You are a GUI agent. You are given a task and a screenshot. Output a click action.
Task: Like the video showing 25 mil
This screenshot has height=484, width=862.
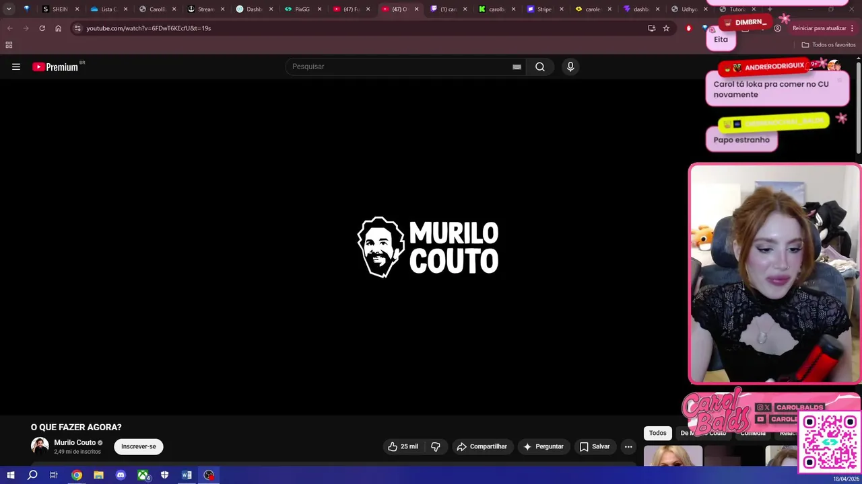(403, 446)
